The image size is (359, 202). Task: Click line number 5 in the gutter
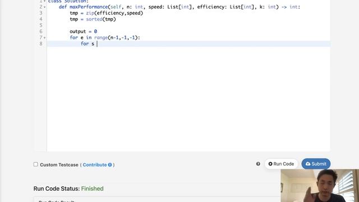pyautogui.click(x=41, y=25)
